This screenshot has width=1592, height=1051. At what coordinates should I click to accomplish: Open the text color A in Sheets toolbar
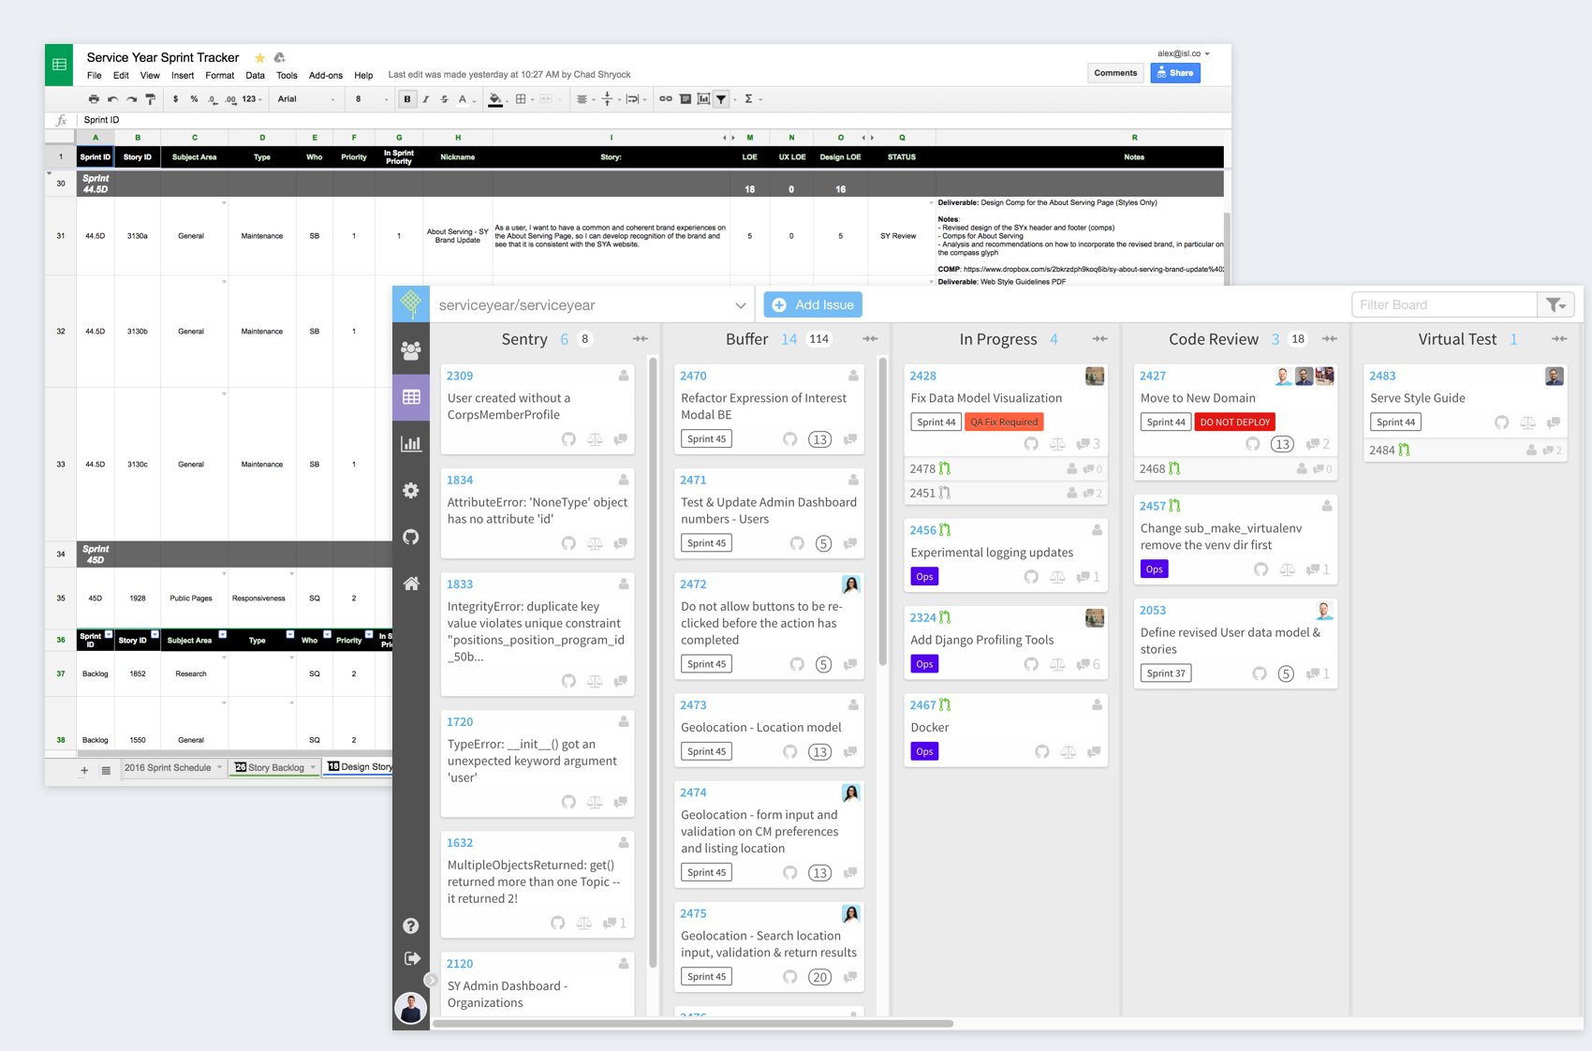click(463, 99)
